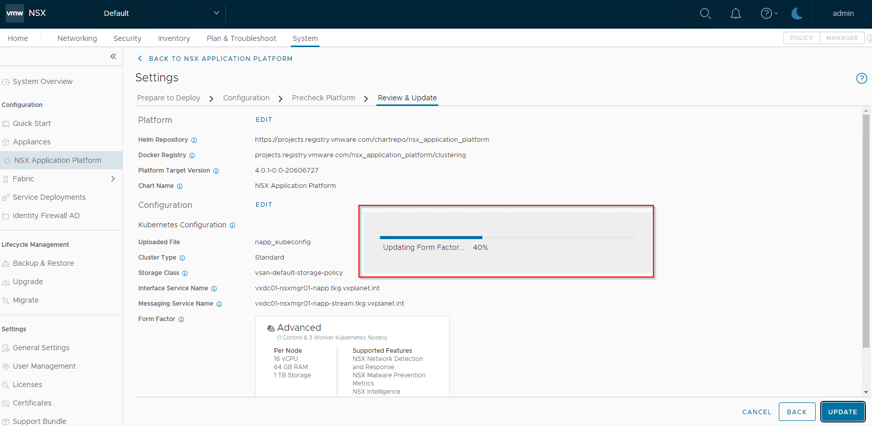This screenshot has width=872, height=426.
Task: Click info icon next to Helm Repository
Action: (194, 140)
